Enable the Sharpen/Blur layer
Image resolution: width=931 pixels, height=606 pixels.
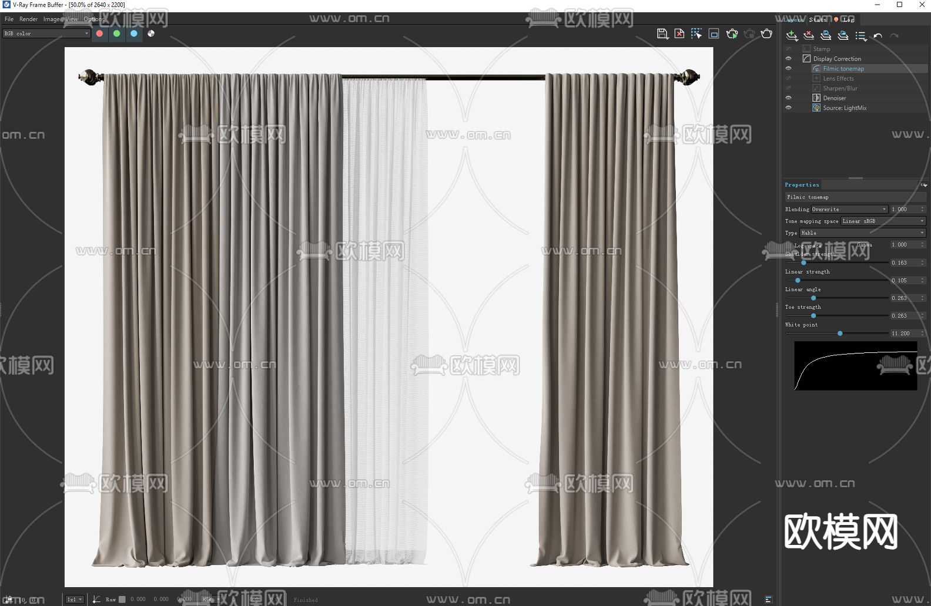click(789, 88)
